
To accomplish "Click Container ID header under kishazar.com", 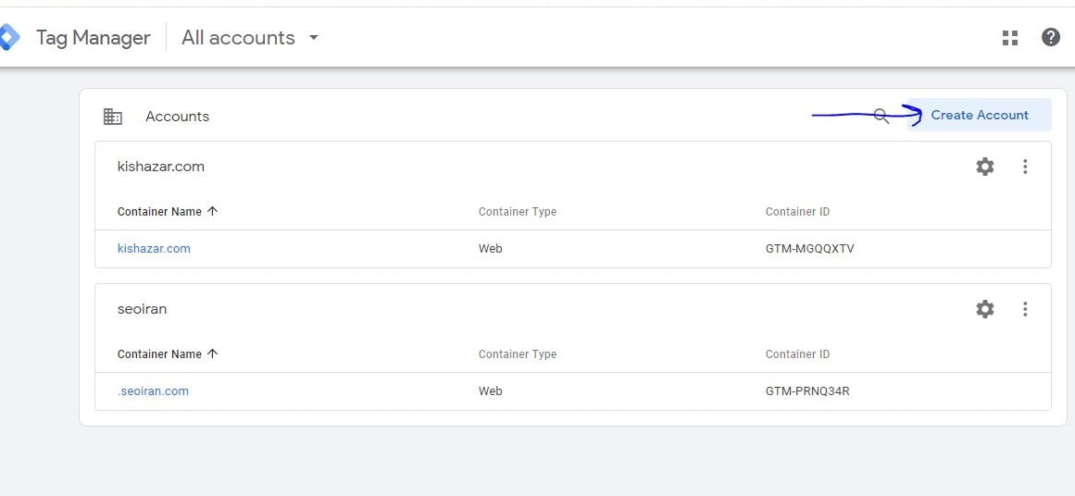I will coord(797,212).
